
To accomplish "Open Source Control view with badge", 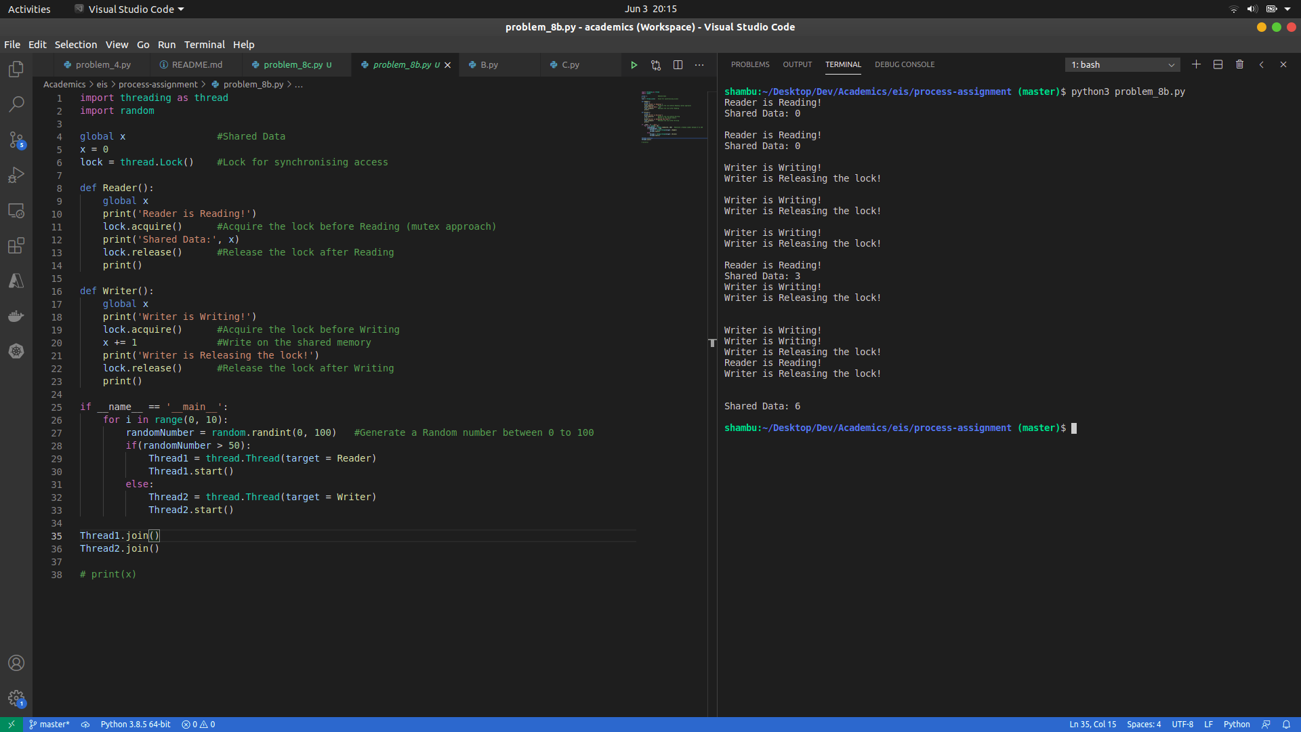I will 16,140.
